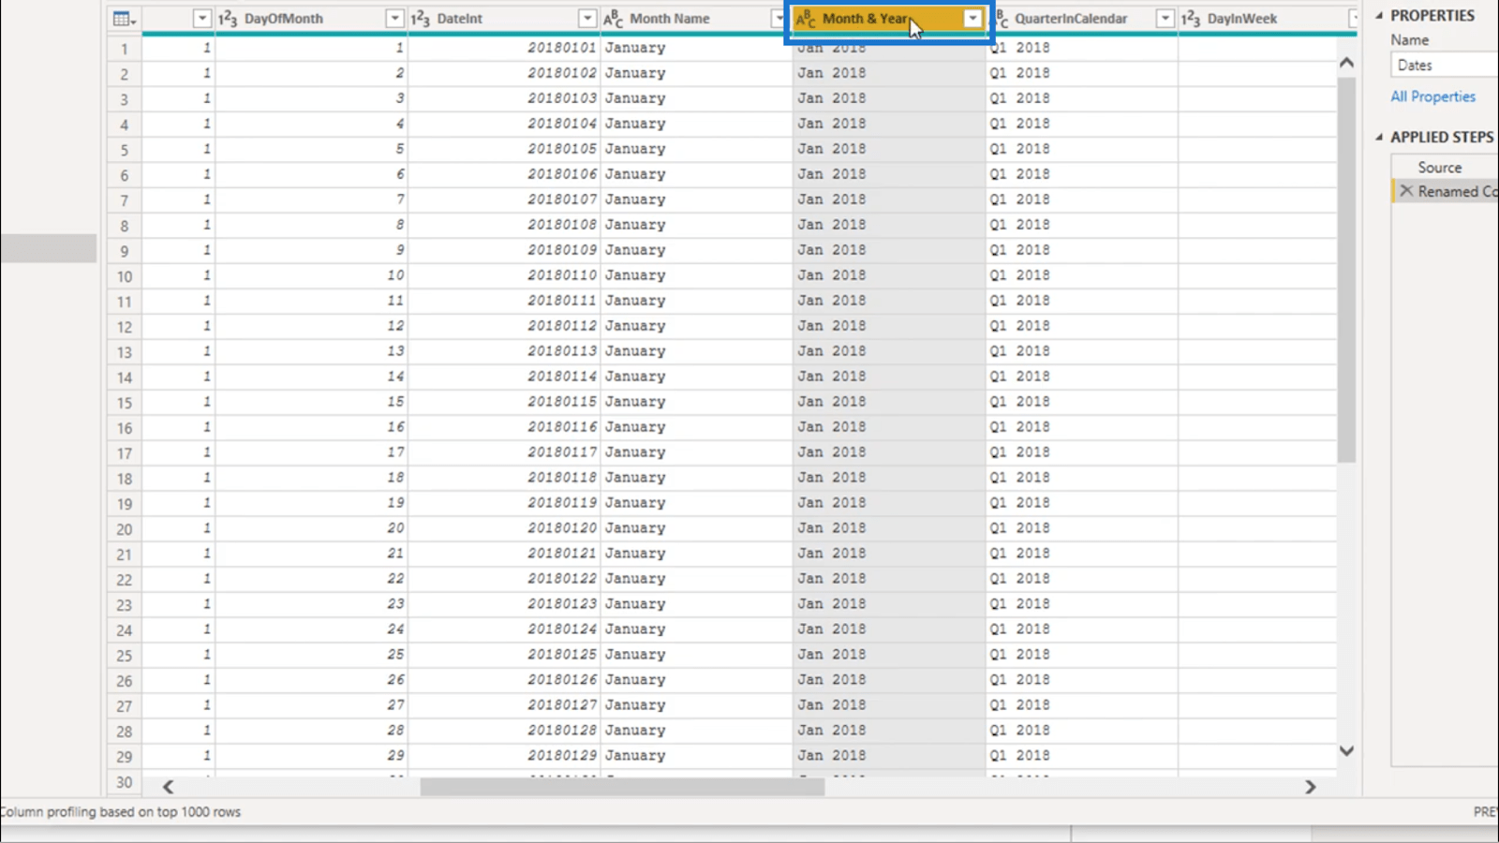
Task: Collapse the PROPERTIES section
Action: 1379,16
